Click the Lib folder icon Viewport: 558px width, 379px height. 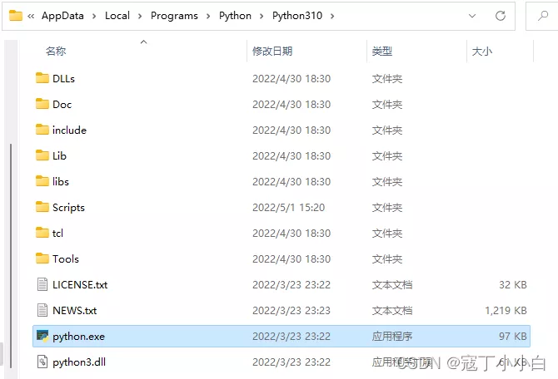[42, 155]
